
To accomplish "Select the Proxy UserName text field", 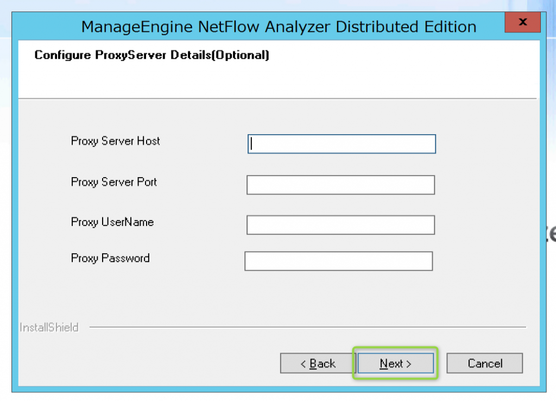I will click(340, 224).
